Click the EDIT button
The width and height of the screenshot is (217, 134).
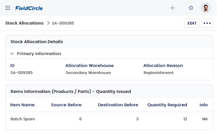pos(192,23)
